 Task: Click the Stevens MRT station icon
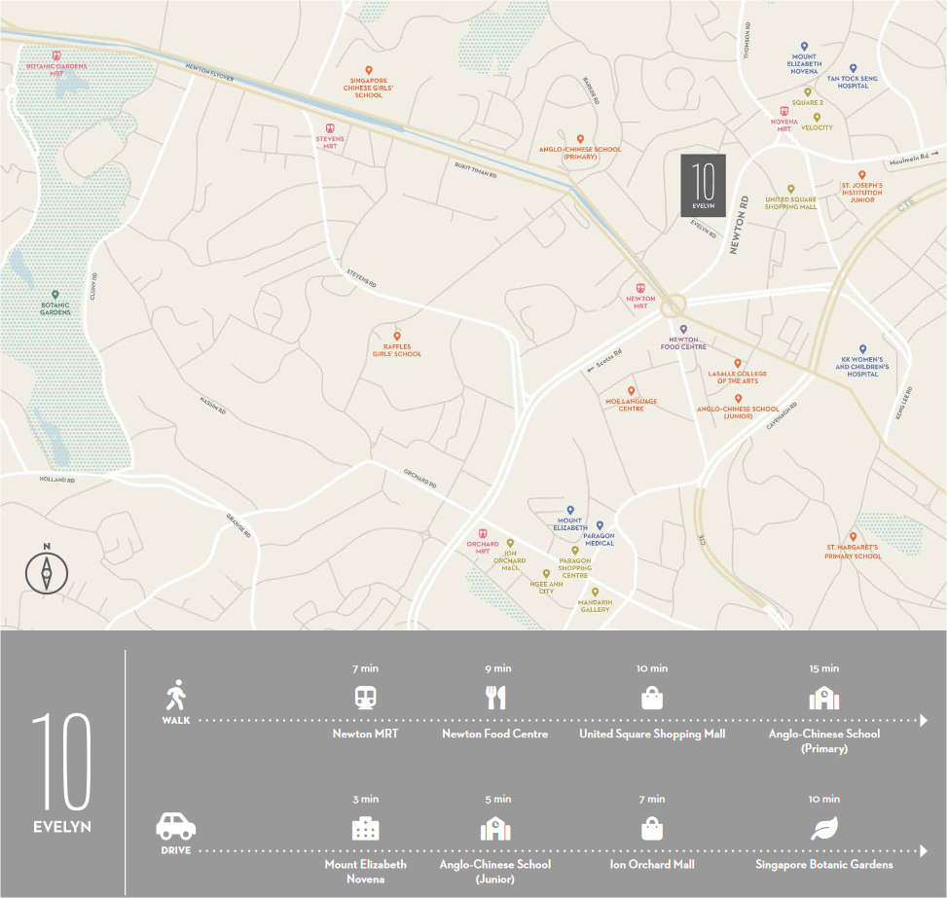pyautogui.click(x=330, y=128)
